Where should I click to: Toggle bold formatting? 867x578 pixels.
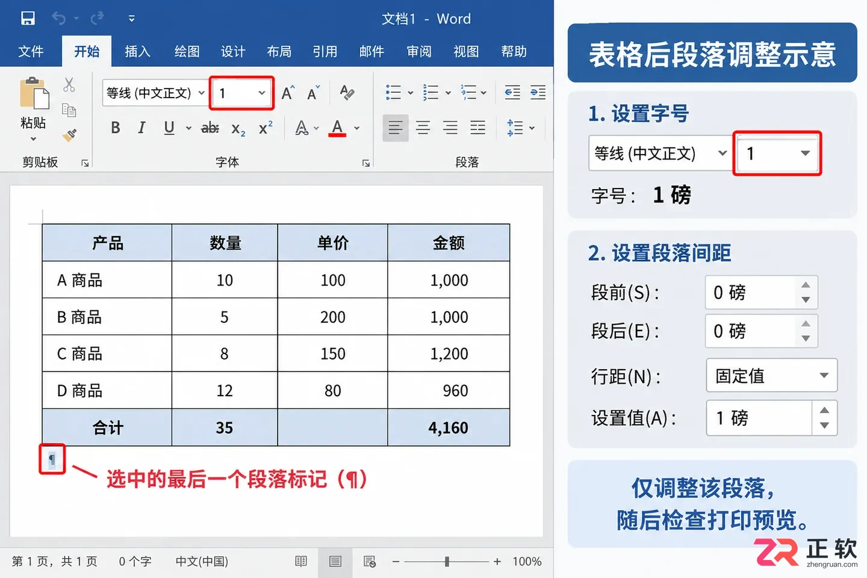[116, 128]
